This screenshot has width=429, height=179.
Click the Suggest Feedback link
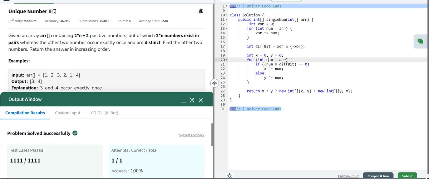[192, 135]
